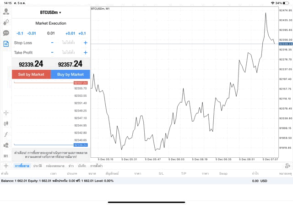293x205 pixels.
Task: Click the สัญลักษณ์ symbol column header
Action: [112, 173]
